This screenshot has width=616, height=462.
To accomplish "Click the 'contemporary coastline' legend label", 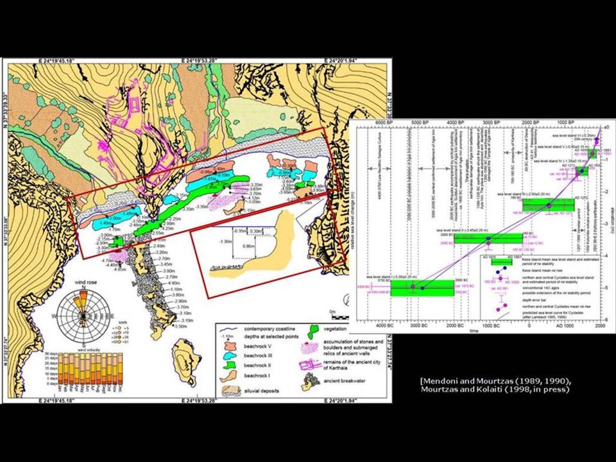I will point(269,329).
